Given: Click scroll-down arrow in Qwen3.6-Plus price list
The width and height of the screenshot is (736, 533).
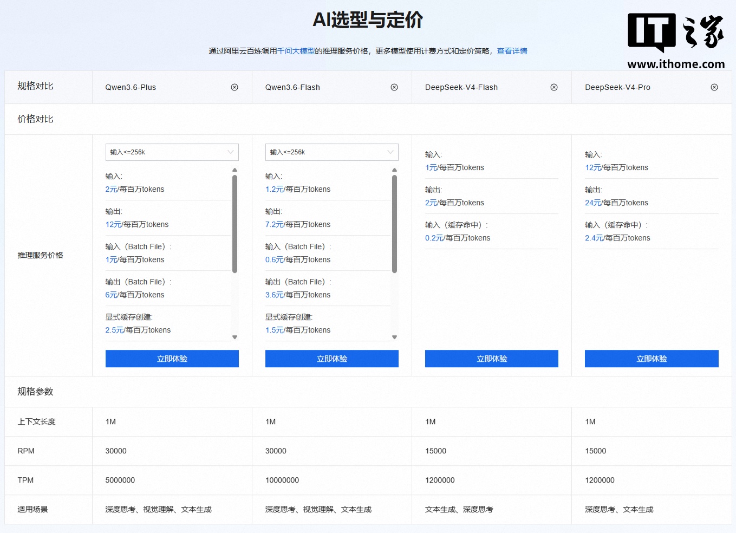Looking at the screenshot, I should [x=235, y=337].
